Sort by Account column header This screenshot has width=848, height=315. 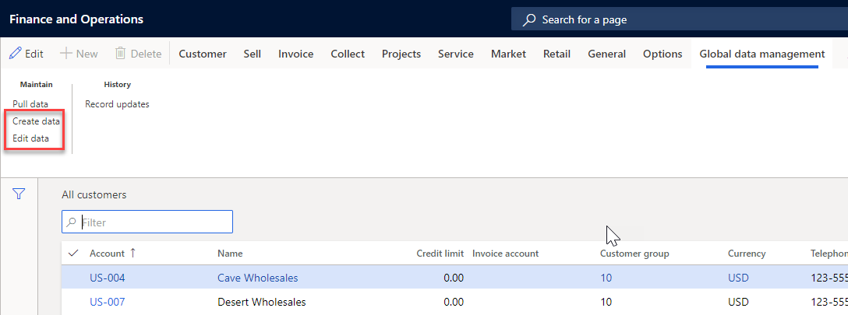pyautogui.click(x=107, y=254)
